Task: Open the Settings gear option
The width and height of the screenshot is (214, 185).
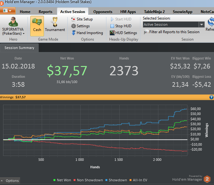Action: [x=80, y=26]
